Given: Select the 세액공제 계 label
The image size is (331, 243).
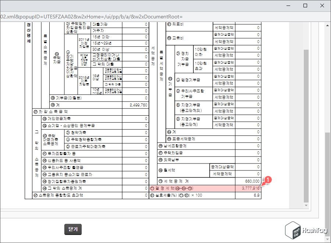Looking at the screenshot, I should click(174, 181).
